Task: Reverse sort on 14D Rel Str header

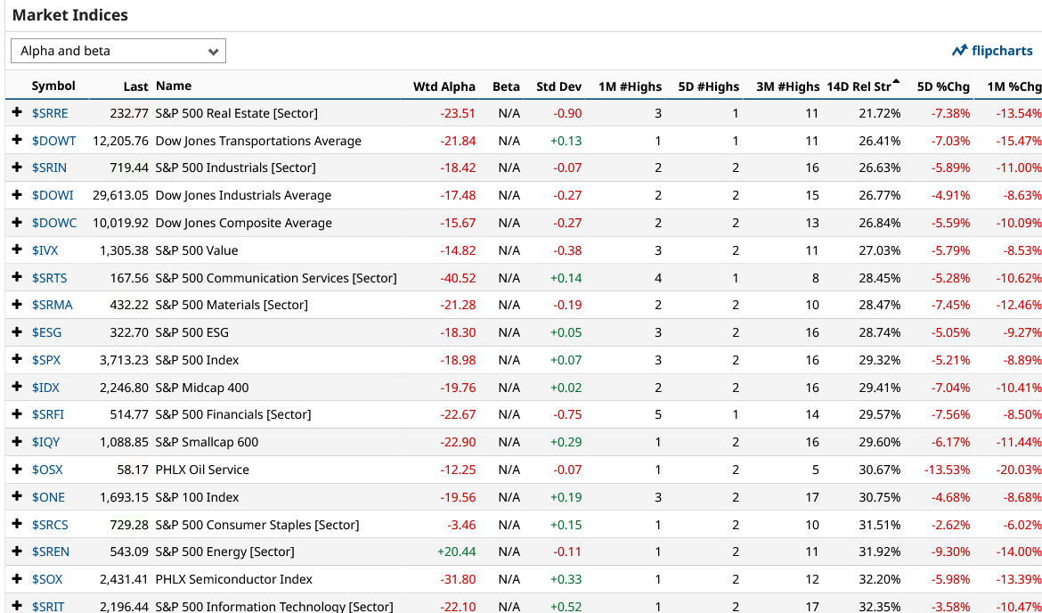Action: coord(863,86)
